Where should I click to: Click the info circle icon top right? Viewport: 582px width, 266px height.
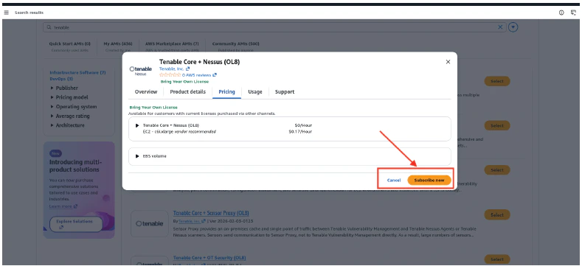pyautogui.click(x=561, y=13)
